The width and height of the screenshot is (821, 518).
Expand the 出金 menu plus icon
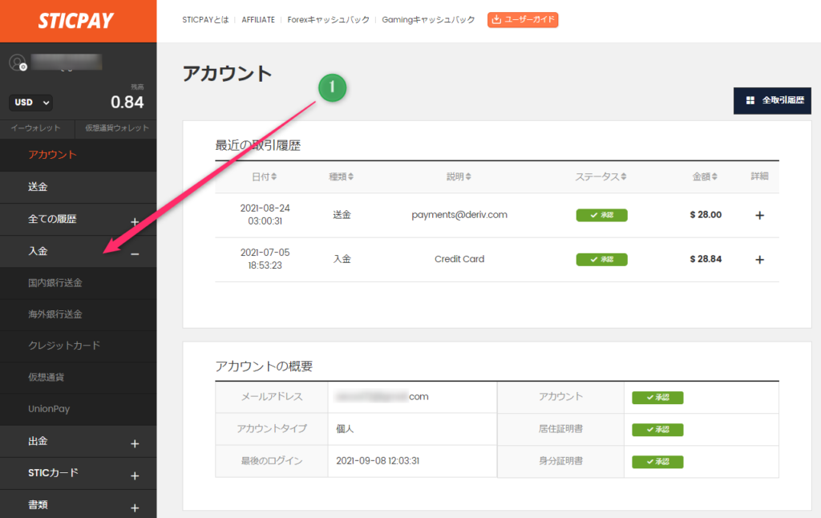coord(135,443)
